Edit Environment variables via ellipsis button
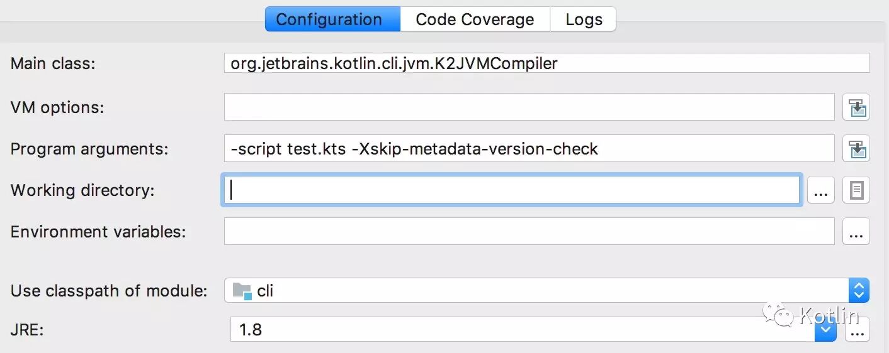 (x=856, y=231)
